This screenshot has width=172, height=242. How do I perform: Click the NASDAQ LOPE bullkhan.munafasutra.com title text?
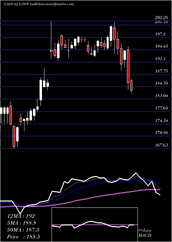pos(39,4)
